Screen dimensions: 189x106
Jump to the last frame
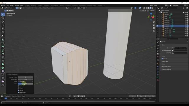pyautogui.click(x=84, y=96)
